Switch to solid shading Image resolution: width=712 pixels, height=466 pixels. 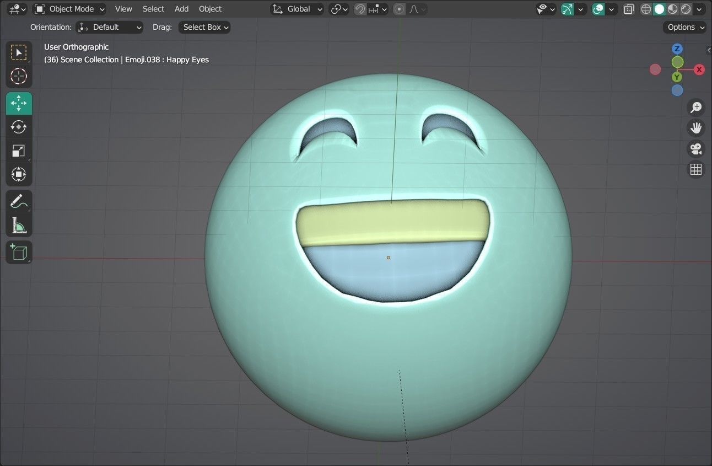pyautogui.click(x=659, y=9)
